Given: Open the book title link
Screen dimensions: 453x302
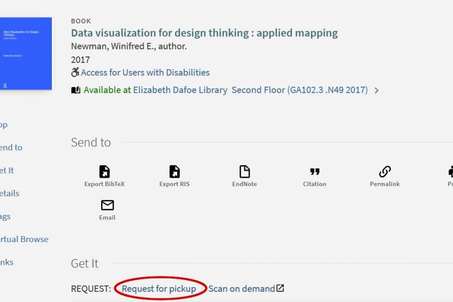Looking at the screenshot, I should [x=204, y=33].
